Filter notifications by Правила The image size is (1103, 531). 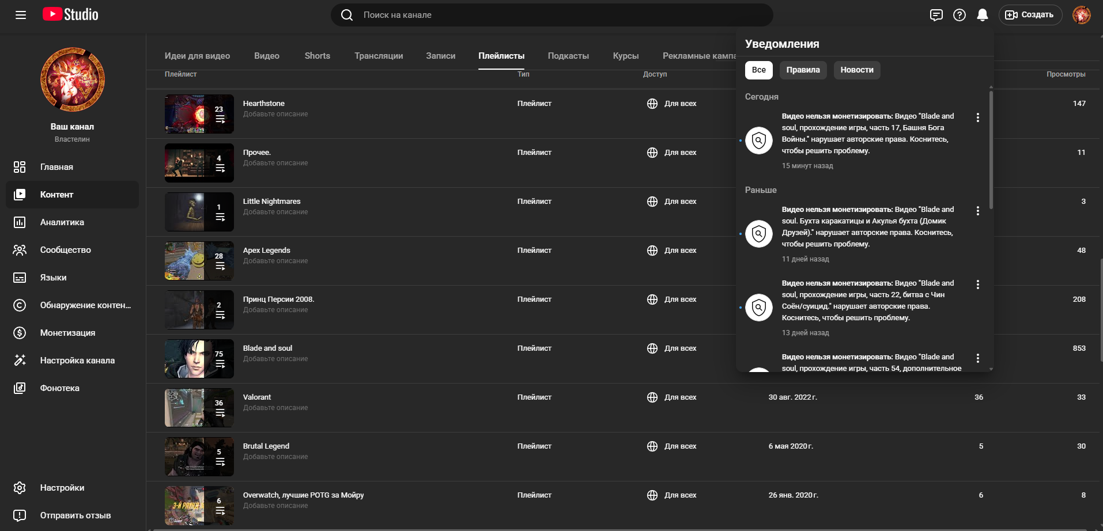coord(803,70)
